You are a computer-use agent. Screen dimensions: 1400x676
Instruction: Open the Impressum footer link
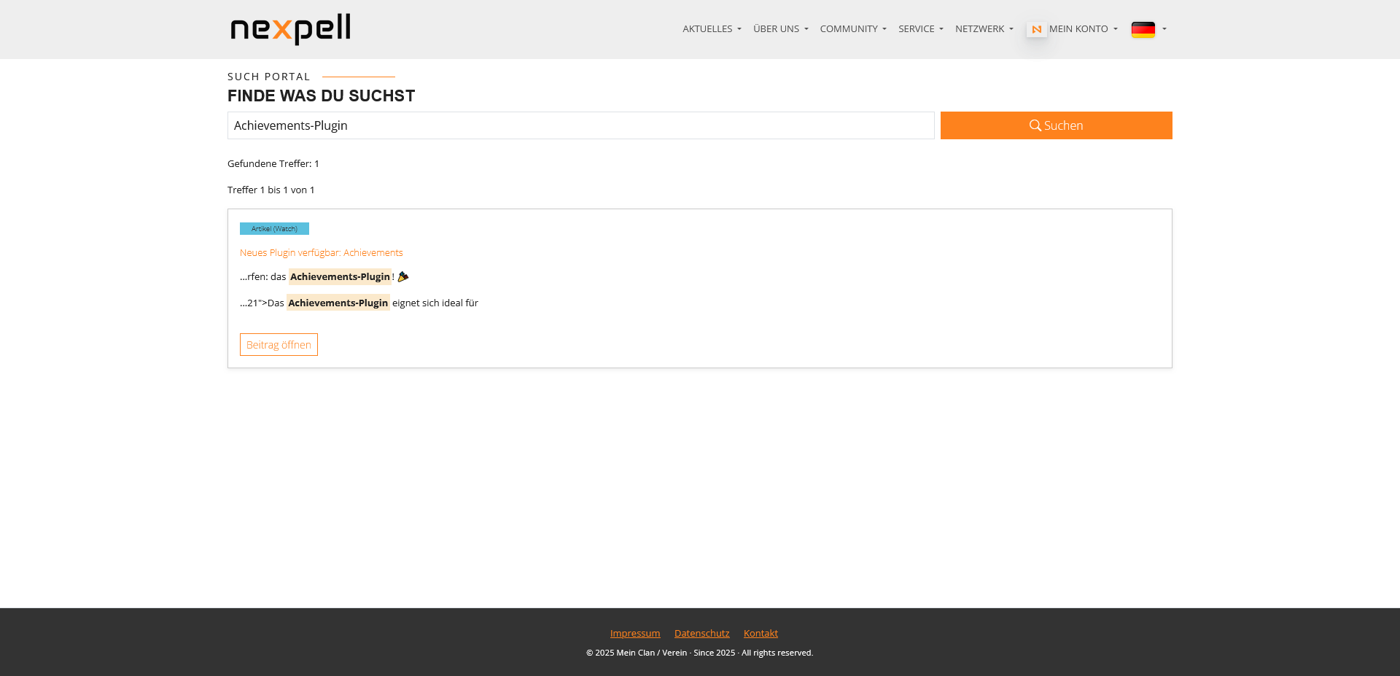(635, 634)
